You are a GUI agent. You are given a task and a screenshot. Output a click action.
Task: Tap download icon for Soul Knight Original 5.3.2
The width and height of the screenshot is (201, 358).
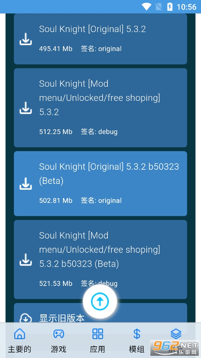click(25, 39)
